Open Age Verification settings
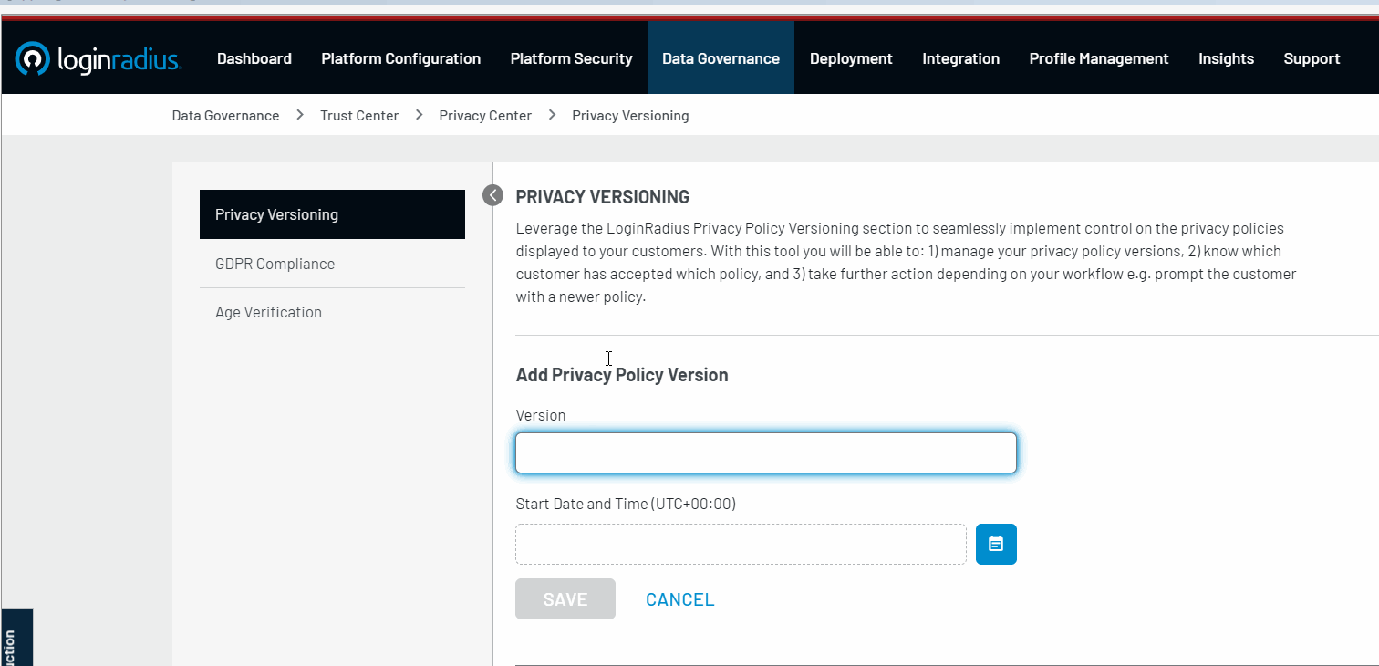 pos(268,311)
